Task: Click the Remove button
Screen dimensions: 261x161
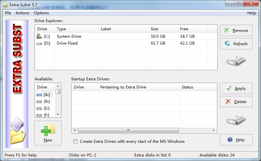Action: point(236,30)
